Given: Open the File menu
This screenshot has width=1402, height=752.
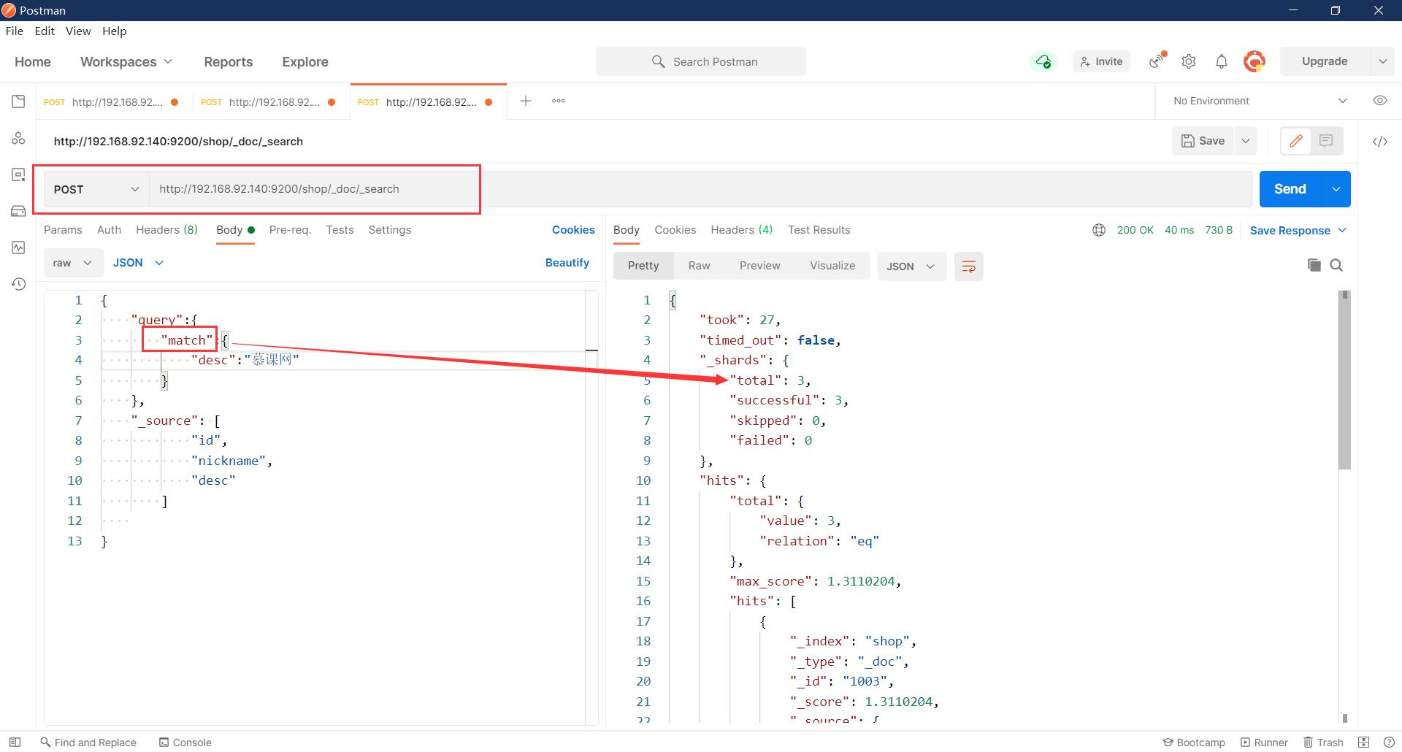Looking at the screenshot, I should tap(15, 31).
